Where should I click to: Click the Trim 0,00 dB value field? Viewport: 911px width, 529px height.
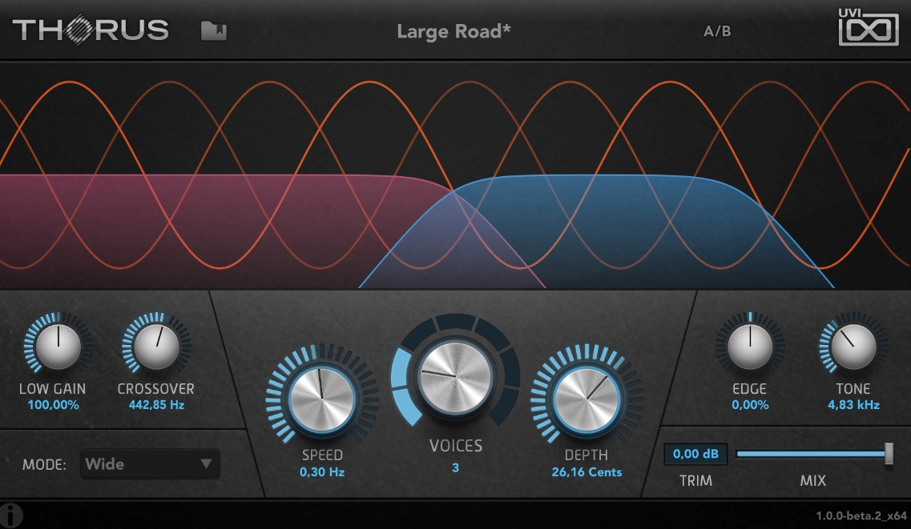[695, 454]
